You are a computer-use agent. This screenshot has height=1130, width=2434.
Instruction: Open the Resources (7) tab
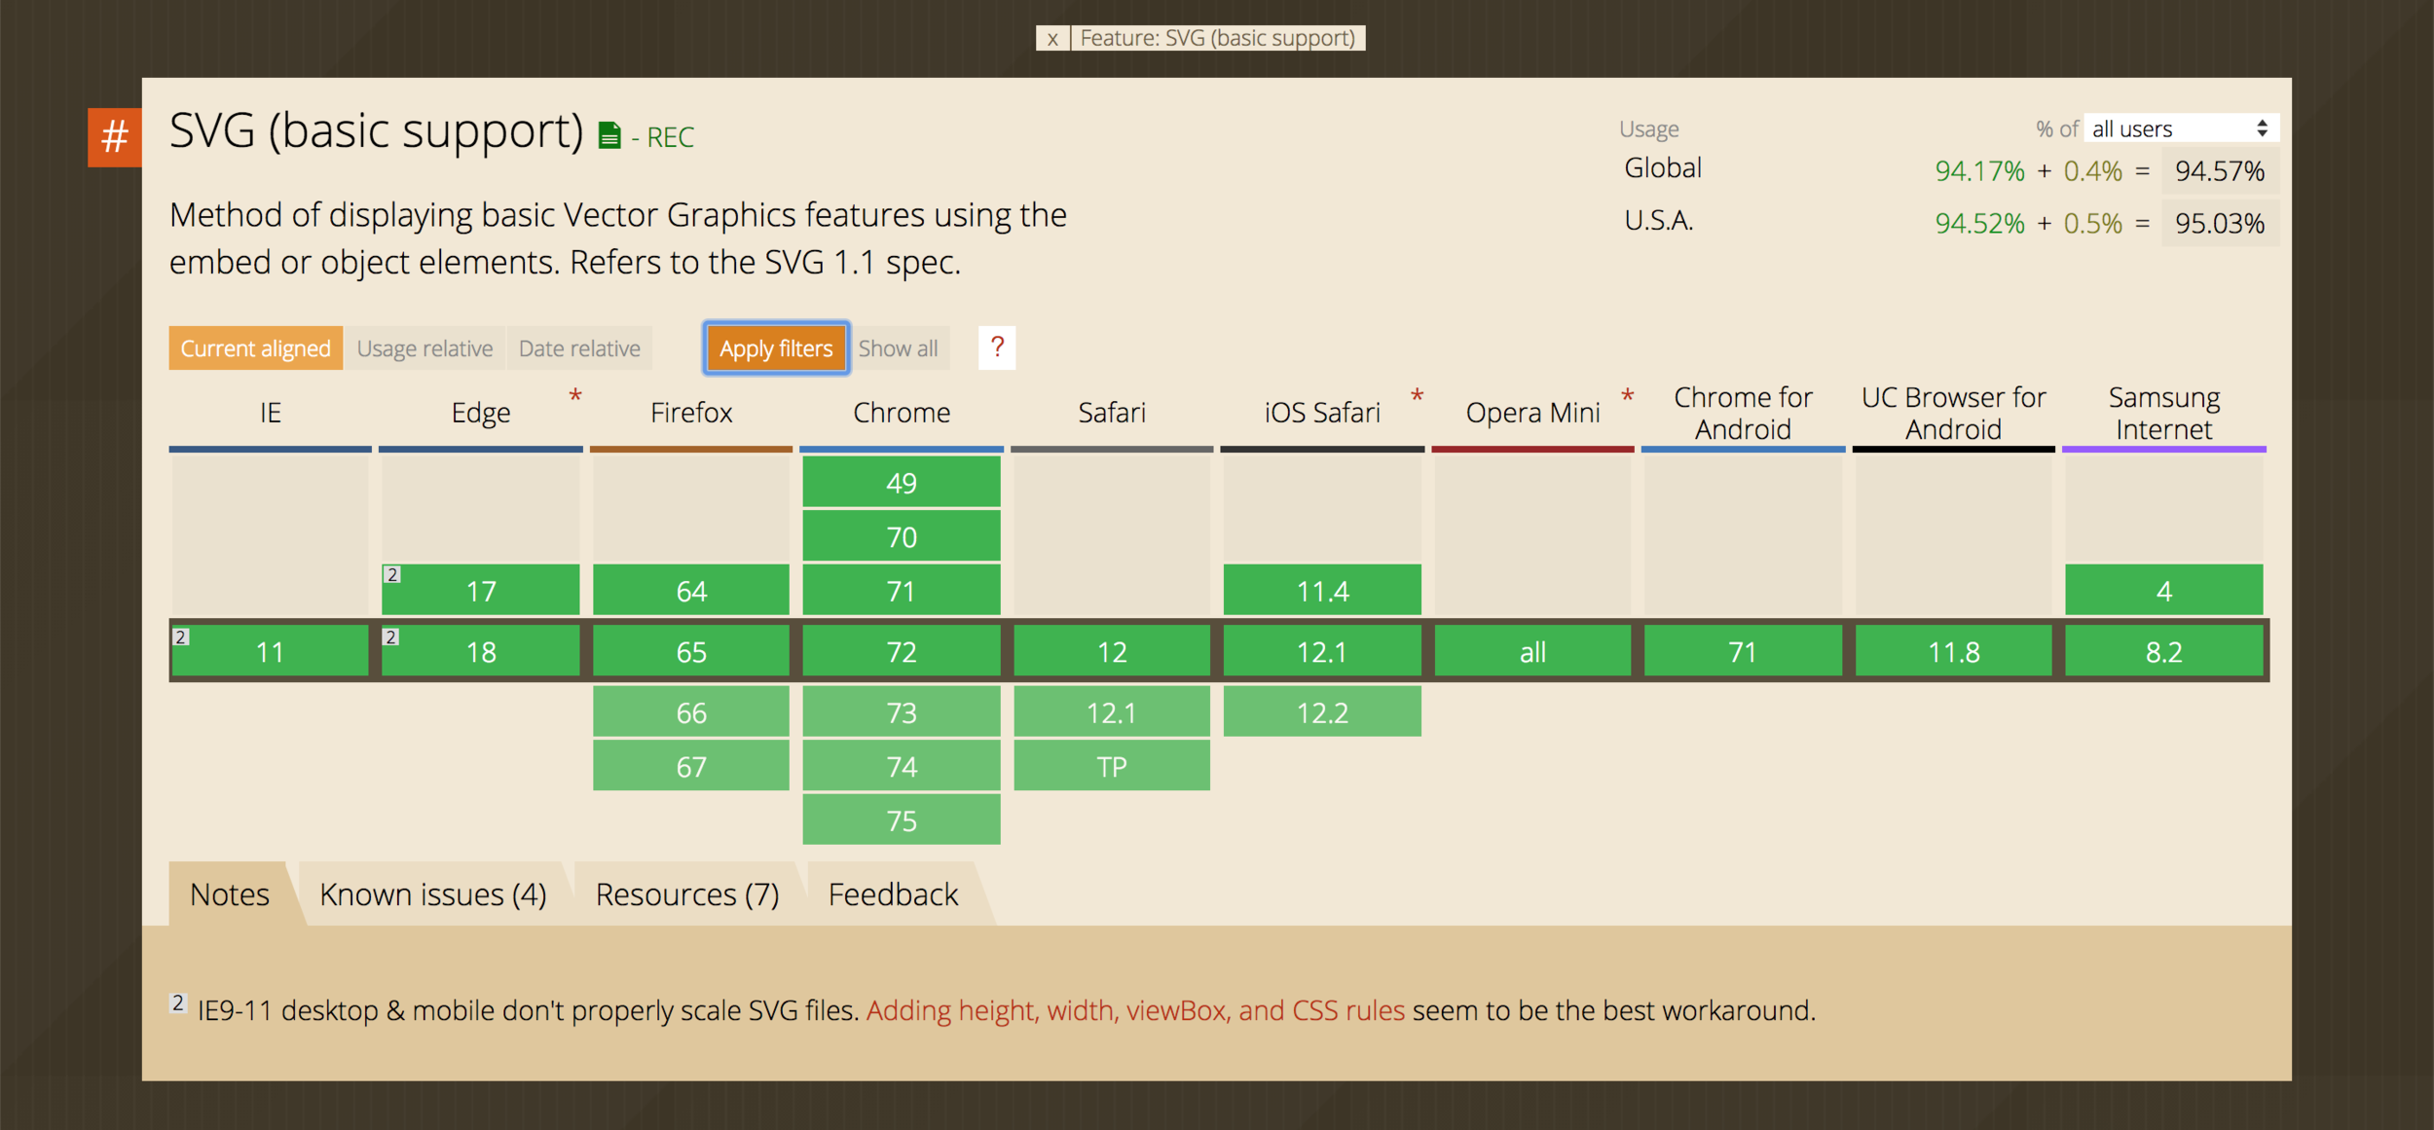click(687, 894)
